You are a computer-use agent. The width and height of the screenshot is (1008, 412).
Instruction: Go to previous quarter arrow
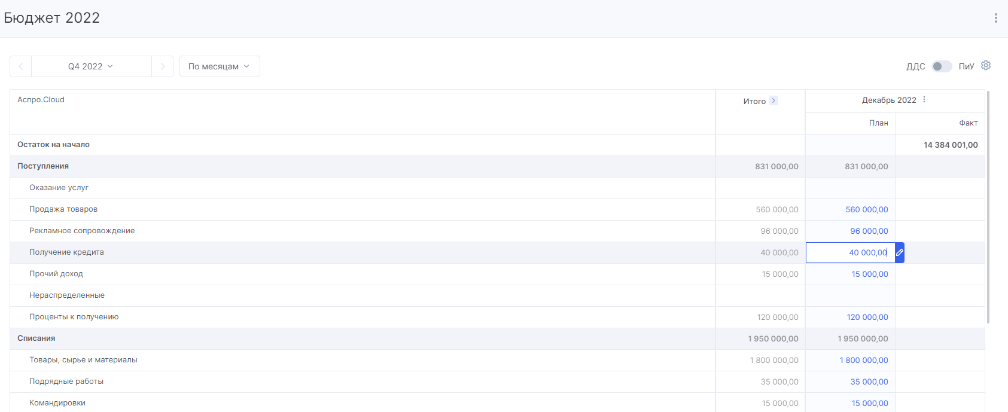(x=21, y=66)
